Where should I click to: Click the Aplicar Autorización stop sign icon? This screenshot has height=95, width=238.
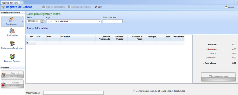tap(4, 84)
